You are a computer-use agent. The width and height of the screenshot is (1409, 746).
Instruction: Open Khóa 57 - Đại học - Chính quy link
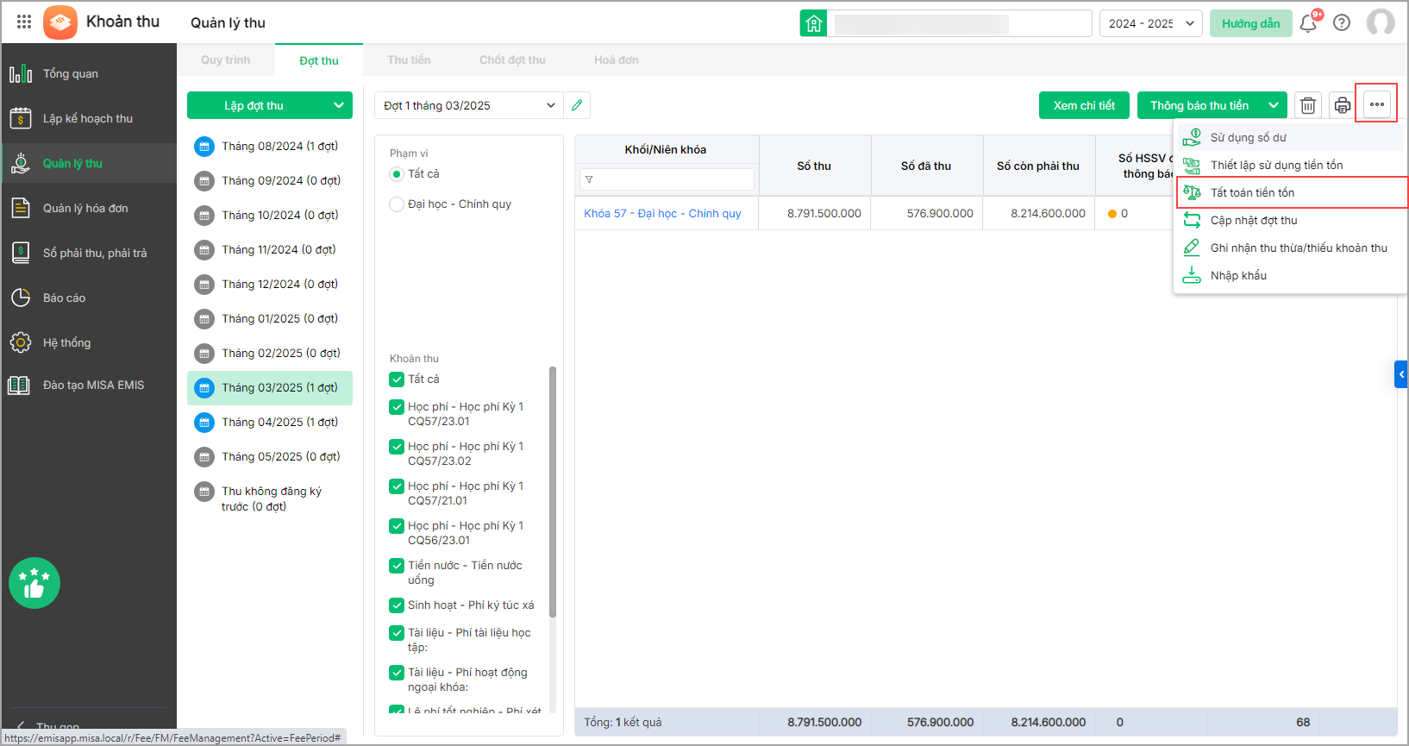tap(662, 214)
